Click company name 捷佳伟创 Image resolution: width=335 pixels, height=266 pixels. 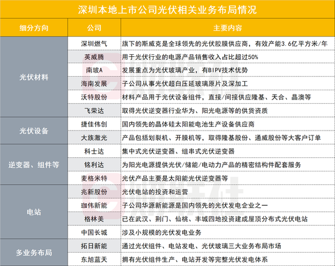pyautogui.click(x=94, y=124)
